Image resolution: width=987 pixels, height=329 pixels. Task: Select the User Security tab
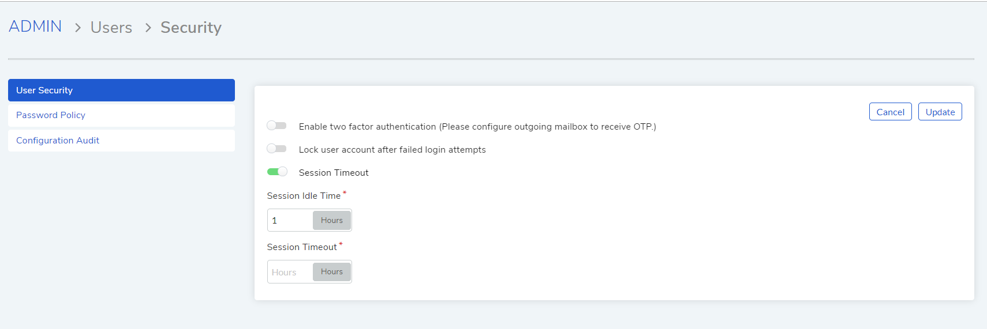[x=121, y=90]
